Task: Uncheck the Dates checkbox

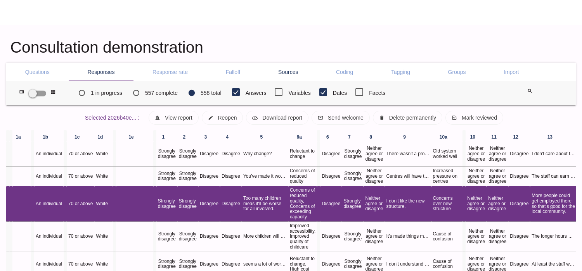Action: (x=323, y=92)
